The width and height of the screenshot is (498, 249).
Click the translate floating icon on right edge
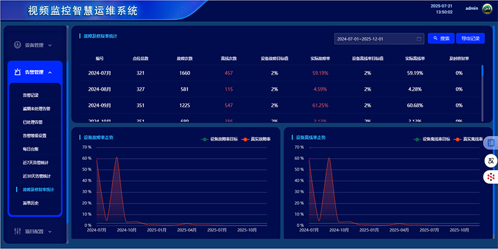click(491, 161)
